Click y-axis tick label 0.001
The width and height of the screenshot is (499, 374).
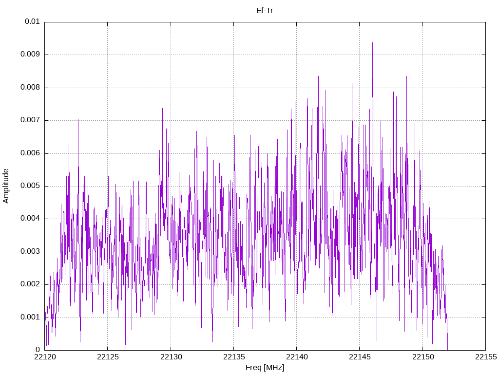(x=30, y=317)
